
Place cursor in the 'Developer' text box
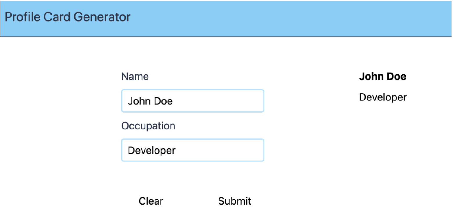pyautogui.click(x=193, y=150)
